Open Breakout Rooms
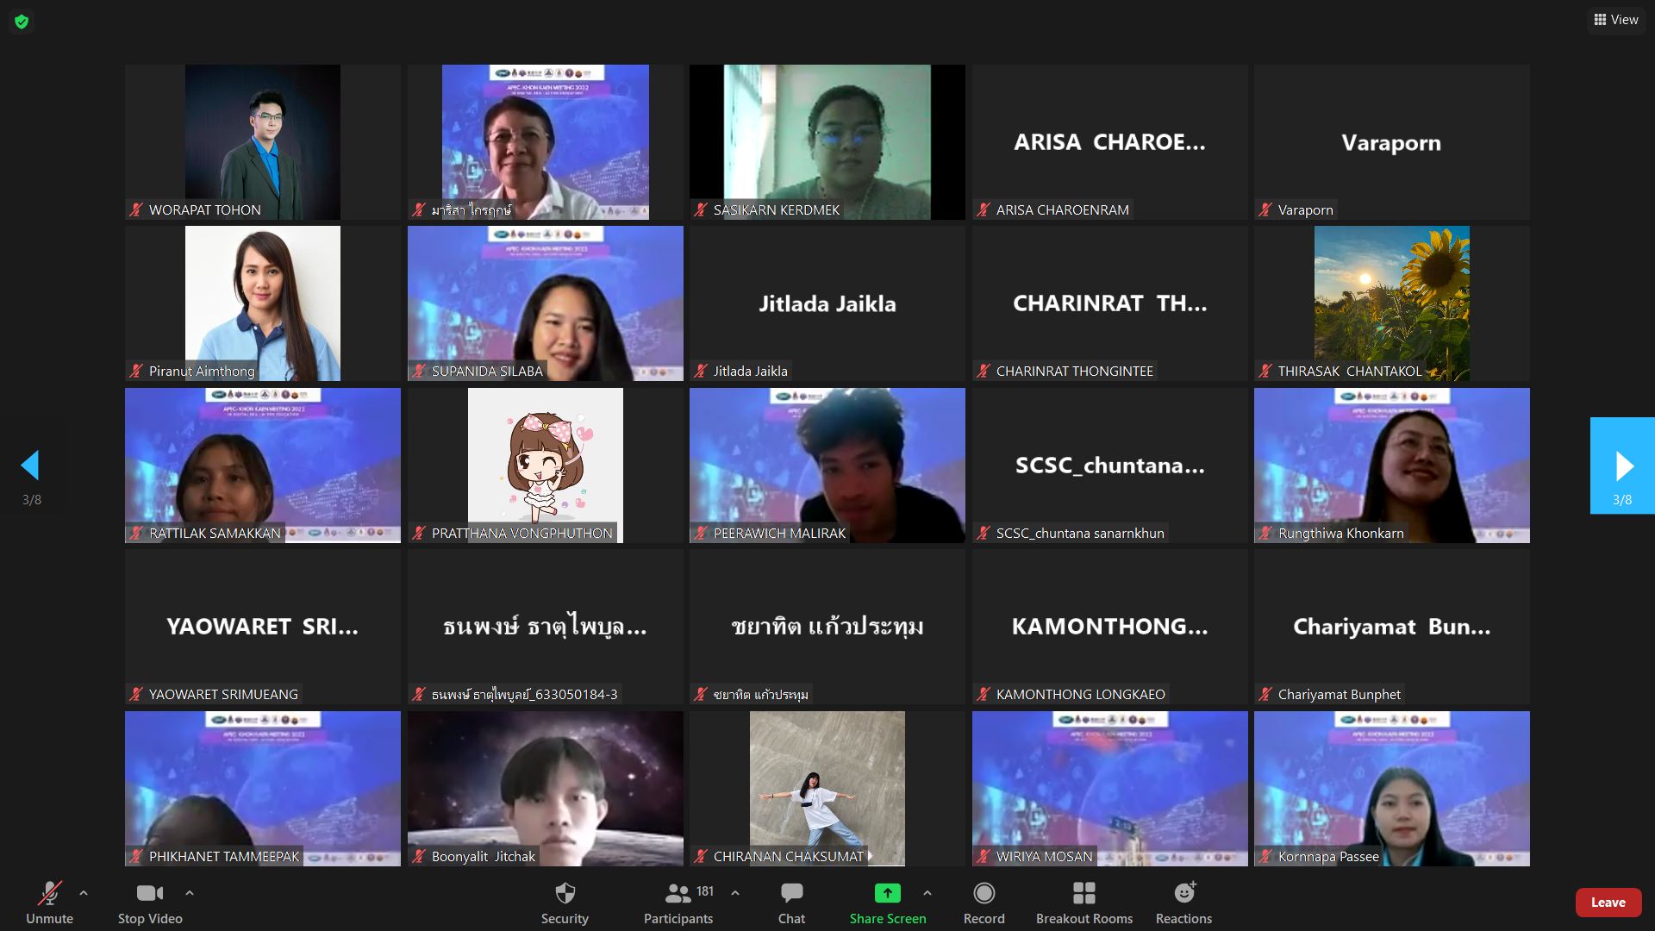 1084,903
